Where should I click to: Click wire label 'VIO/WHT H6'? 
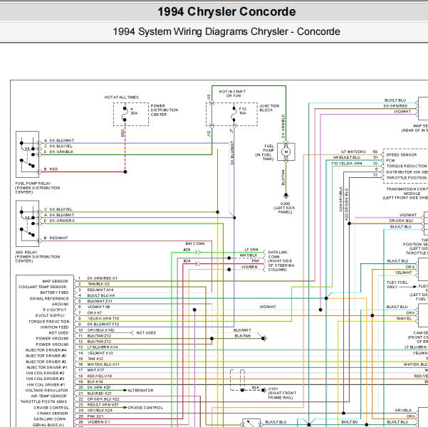[x=98, y=307]
